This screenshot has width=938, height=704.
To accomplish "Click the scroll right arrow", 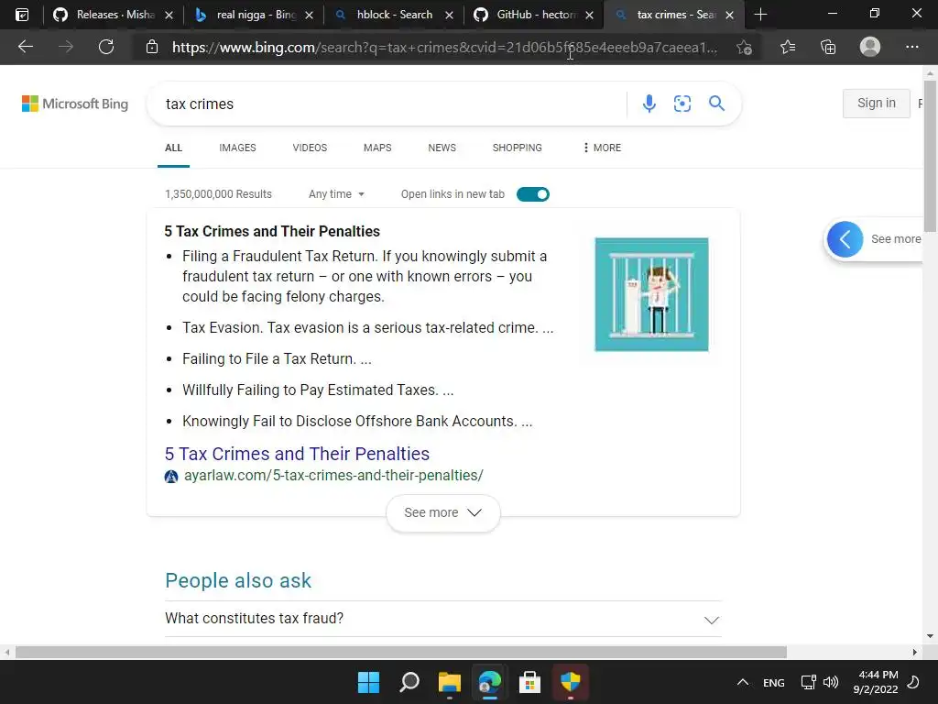I will [x=915, y=652].
